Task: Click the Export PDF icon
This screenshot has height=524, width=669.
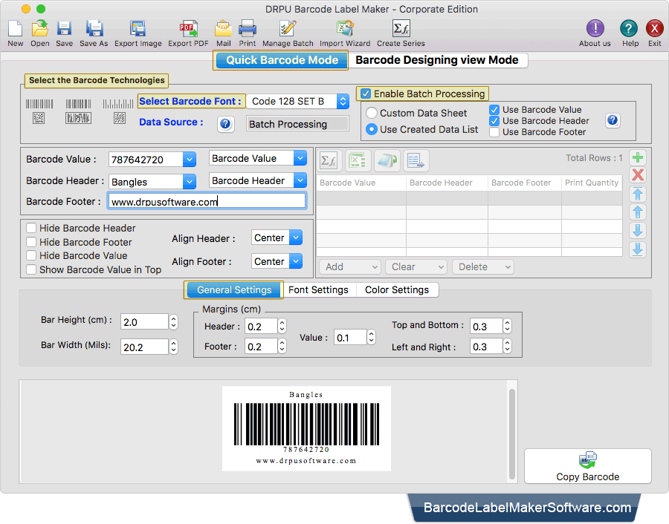Action: click(x=188, y=29)
